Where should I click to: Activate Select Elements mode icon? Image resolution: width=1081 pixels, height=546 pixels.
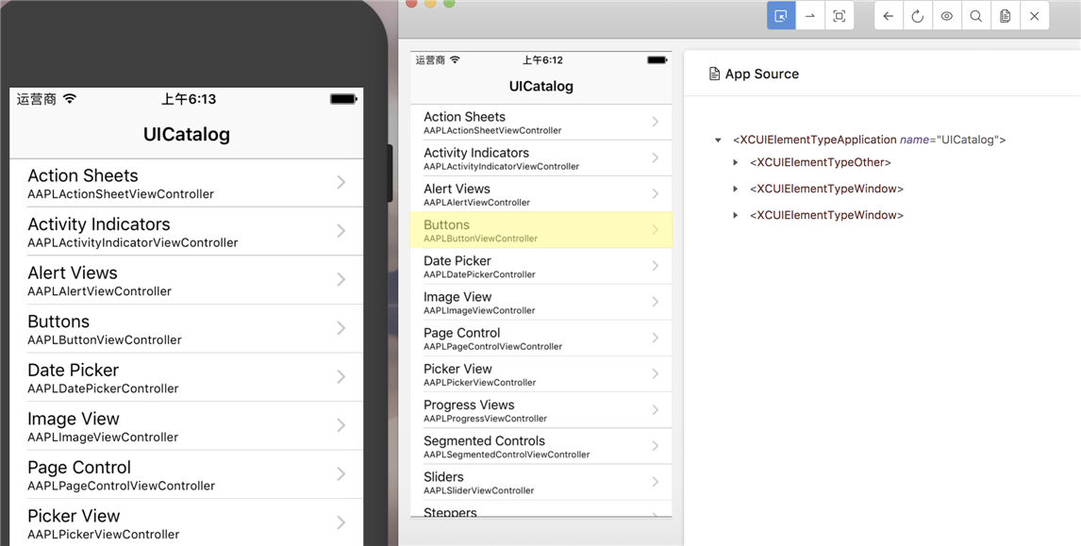tap(781, 16)
